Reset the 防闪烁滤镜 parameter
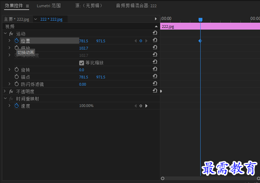The height and width of the screenshot is (183, 260). click(155, 83)
